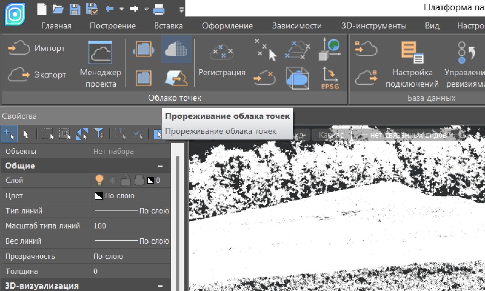Click the Save icon in quick access toolbar
485x291 pixels.
74,9
